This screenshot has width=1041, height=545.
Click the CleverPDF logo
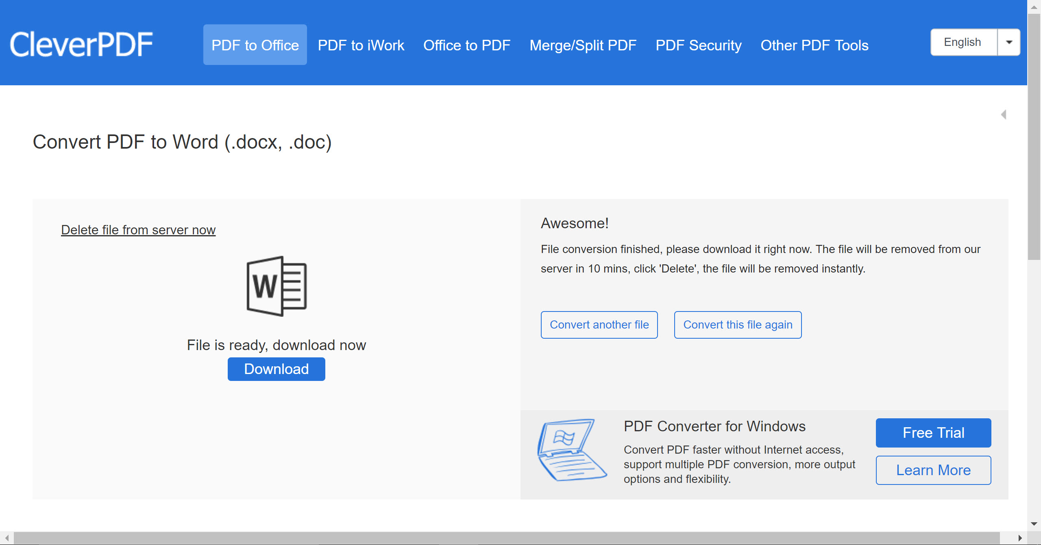pos(81,44)
